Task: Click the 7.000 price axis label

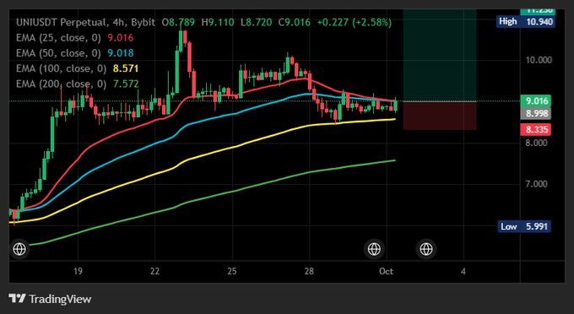Action: click(x=537, y=184)
